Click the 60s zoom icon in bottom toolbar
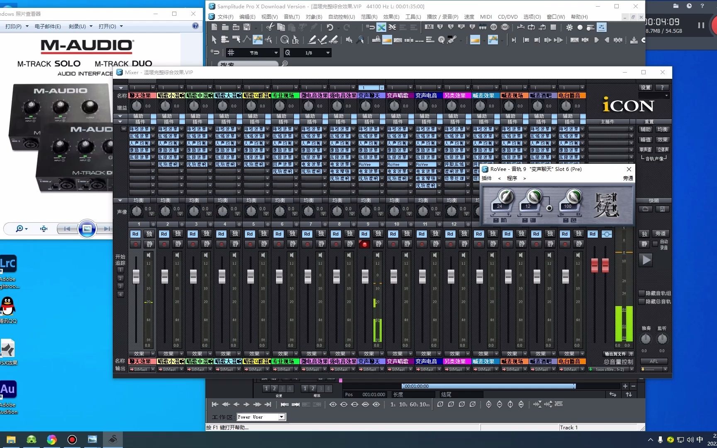The height and width of the screenshot is (448, 717). [414, 404]
